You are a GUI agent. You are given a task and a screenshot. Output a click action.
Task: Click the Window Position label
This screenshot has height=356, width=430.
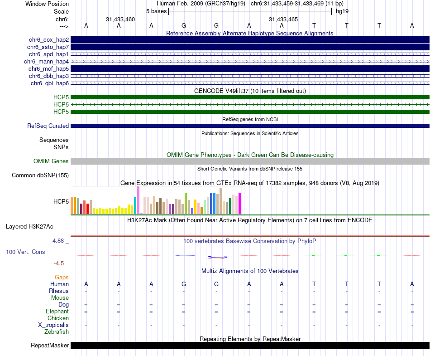tap(47, 4)
